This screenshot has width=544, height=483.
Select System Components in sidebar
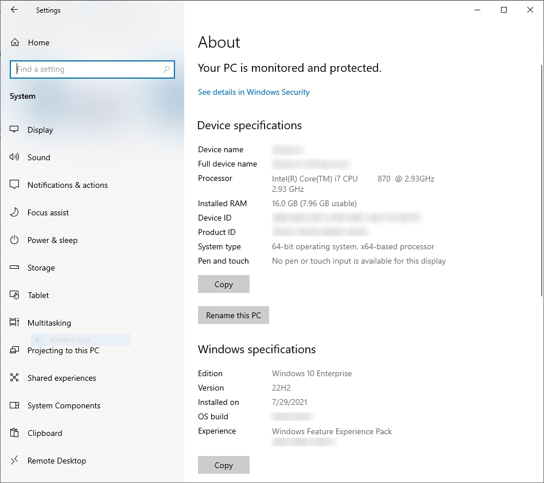(64, 405)
